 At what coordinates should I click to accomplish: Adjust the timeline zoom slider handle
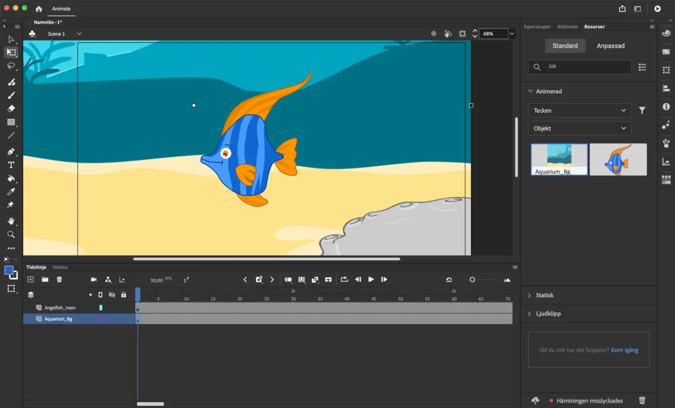point(472,279)
